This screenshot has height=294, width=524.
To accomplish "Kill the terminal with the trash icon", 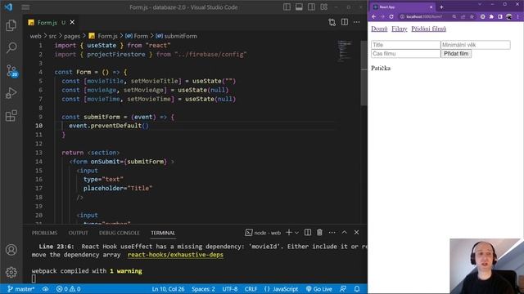I will coord(319,232).
